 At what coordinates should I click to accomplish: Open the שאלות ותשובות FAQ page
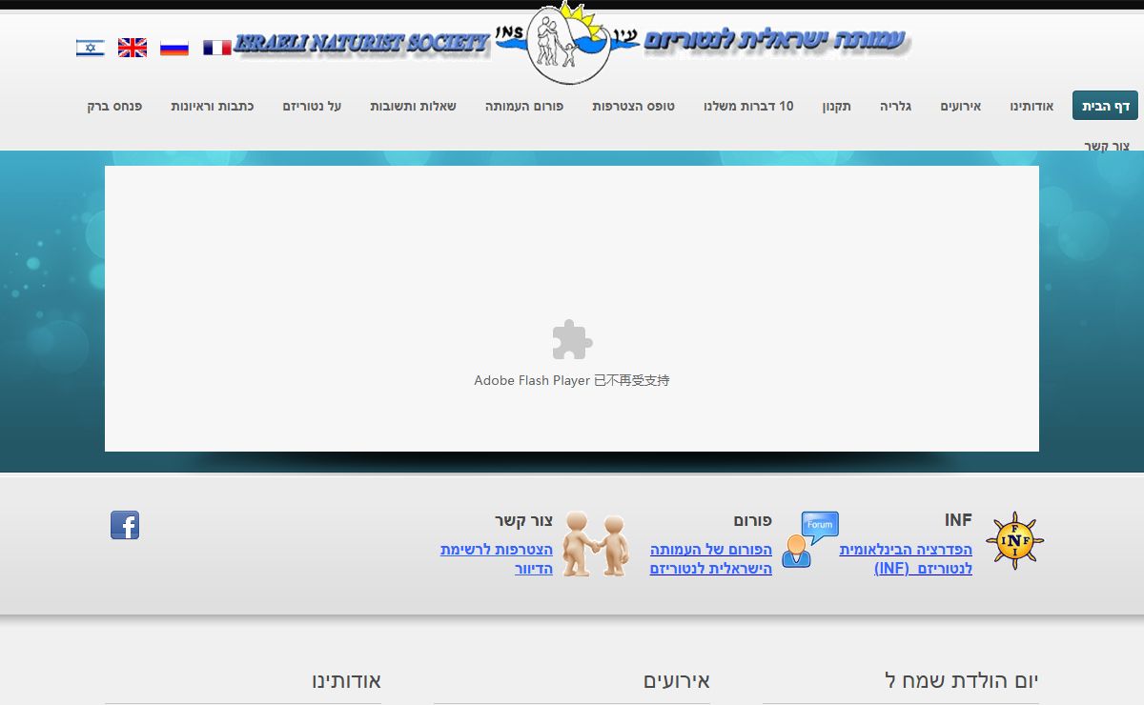tap(413, 106)
